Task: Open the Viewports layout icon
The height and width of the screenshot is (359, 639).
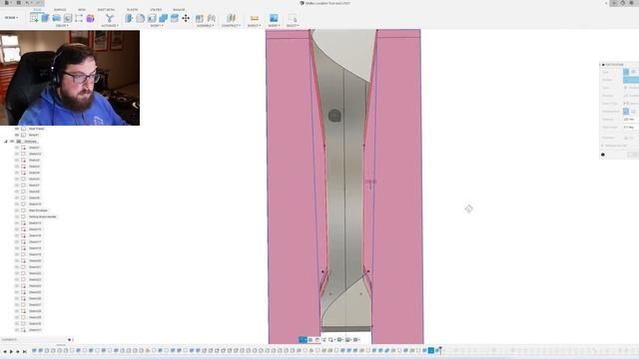Action: (356, 339)
